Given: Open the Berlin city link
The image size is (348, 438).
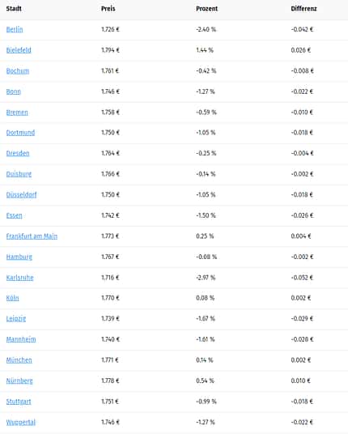Looking at the screenshot, I should (x=15, y=29).
